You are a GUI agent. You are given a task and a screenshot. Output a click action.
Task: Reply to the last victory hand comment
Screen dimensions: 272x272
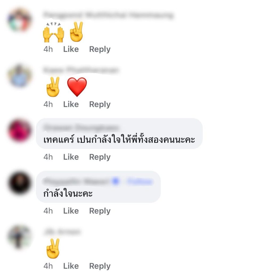[100, 266]
